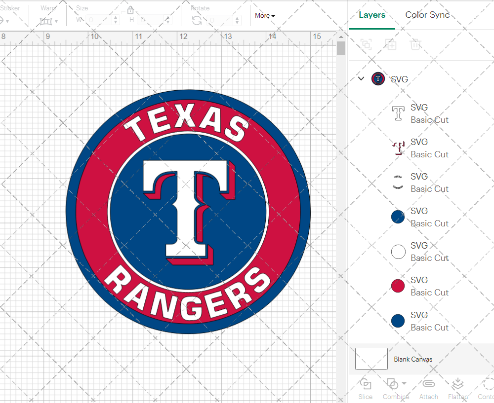Switch to the Color Sync tab
The width and height of the screenshot is (494, 403).
tap(427, 15)
